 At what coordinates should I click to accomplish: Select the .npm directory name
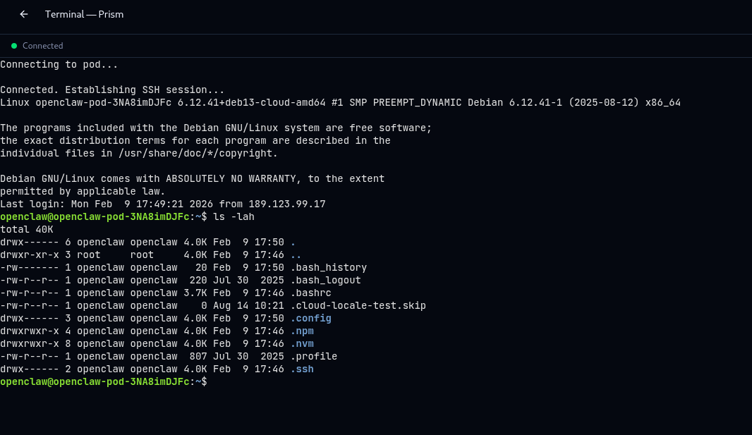pyautogui.click(x=301, y=331)
